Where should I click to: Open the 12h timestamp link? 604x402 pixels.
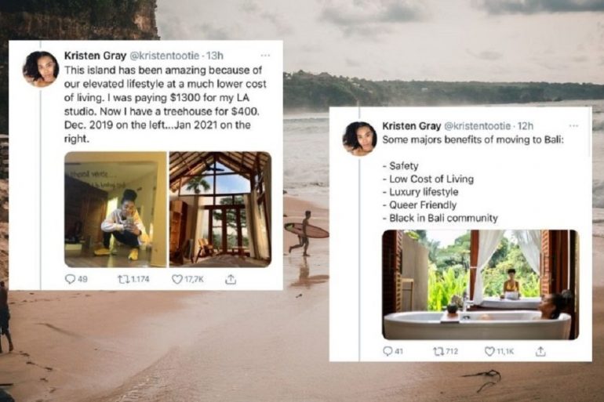coord(526,126)
